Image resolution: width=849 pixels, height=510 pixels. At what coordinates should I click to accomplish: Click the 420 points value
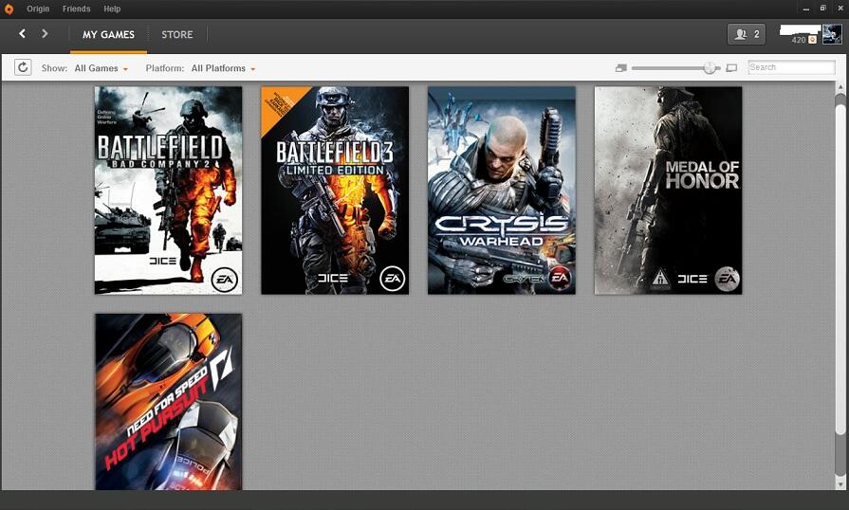point(798,40)
